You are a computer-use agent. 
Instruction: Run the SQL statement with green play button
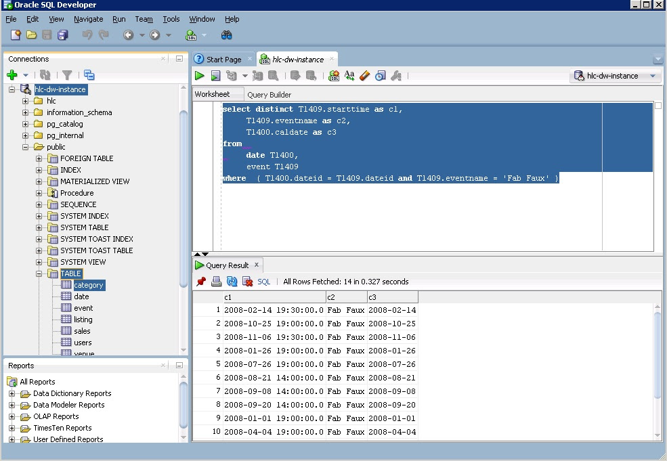click(200, 76)
